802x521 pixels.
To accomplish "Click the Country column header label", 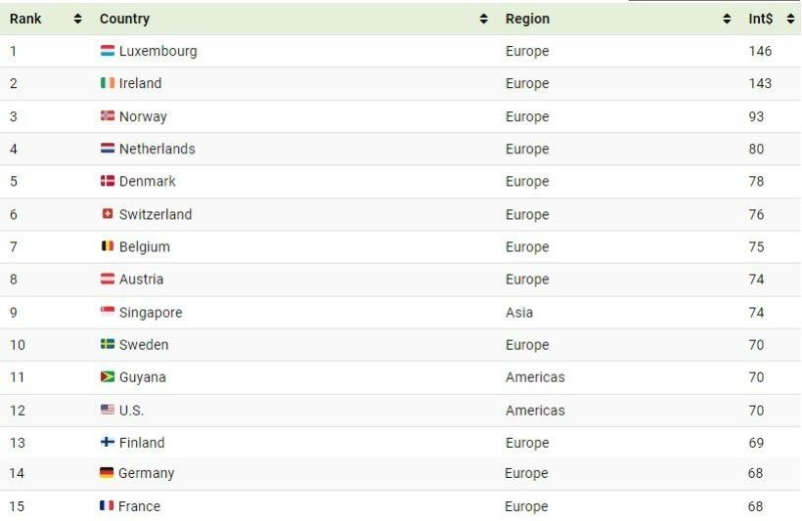I will point(124,19).
